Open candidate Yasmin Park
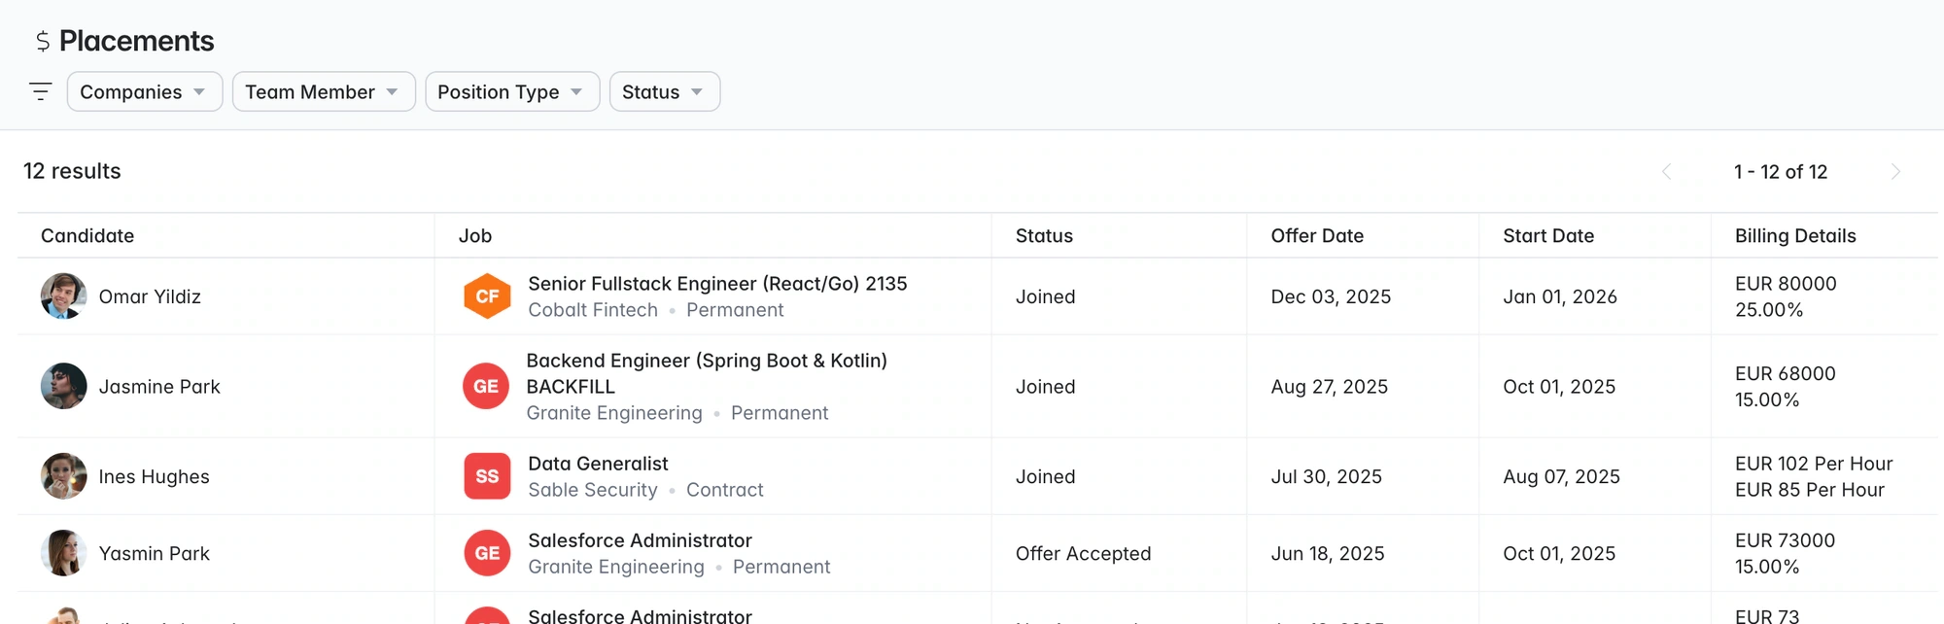1944x624 pixels. [x=154, y=553]
